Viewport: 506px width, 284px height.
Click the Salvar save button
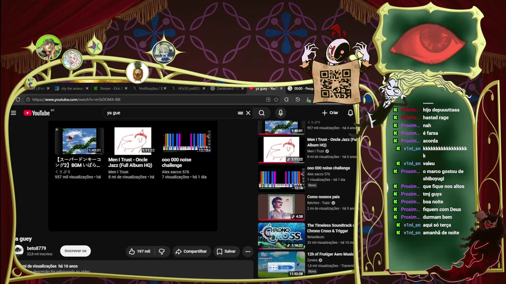(x=226, y=251)
